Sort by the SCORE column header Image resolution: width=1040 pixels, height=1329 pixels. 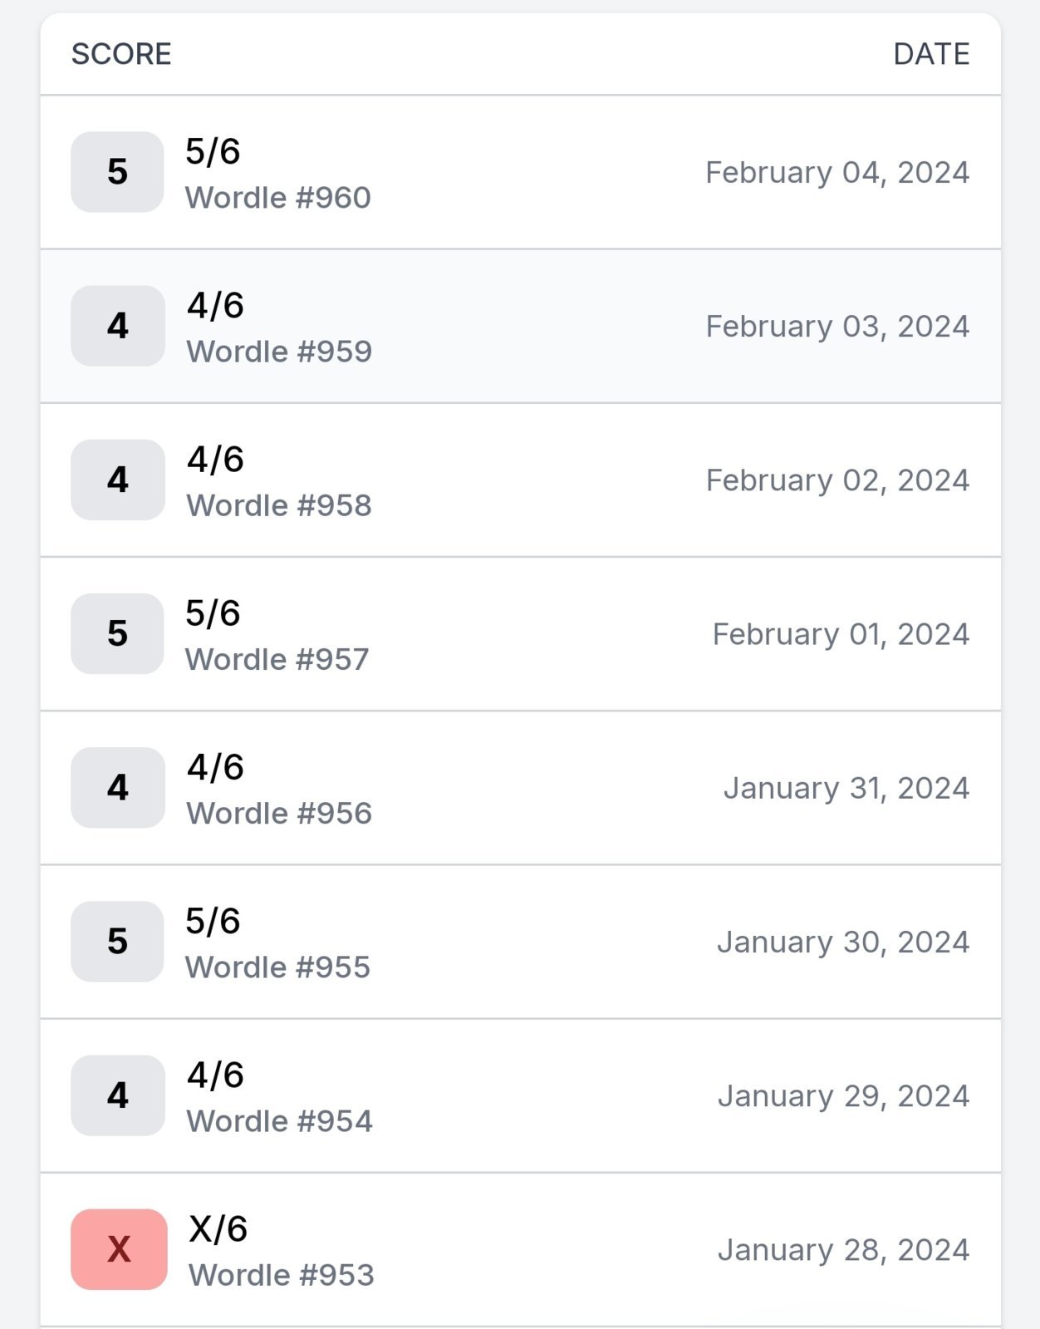coord(121,54)
